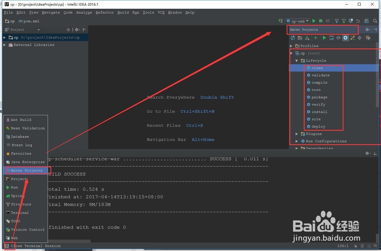Expand External Libraries node
Screen dimensions: 381x251
point(4,45)
